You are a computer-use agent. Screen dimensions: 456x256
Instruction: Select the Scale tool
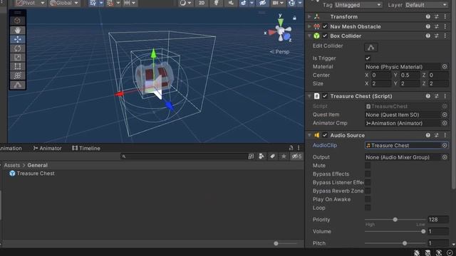pos(17,58)
